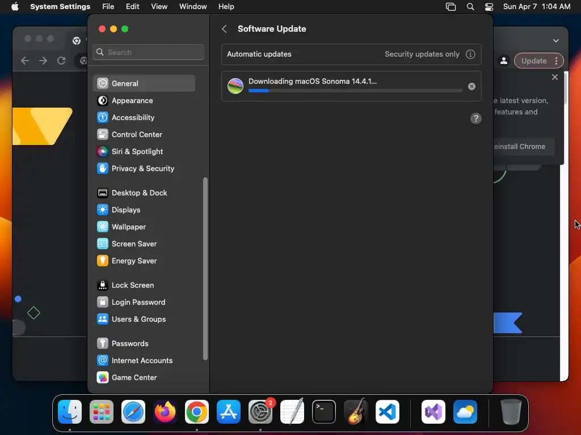
Task: Click Chrome's forward navigation arrow
Action: pos(43,61)
